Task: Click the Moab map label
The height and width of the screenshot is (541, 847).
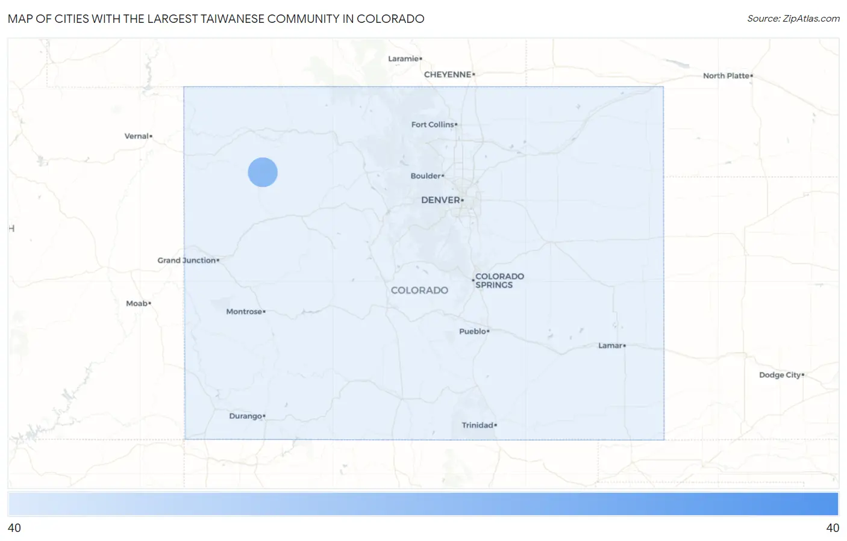Action: (138, 303)
